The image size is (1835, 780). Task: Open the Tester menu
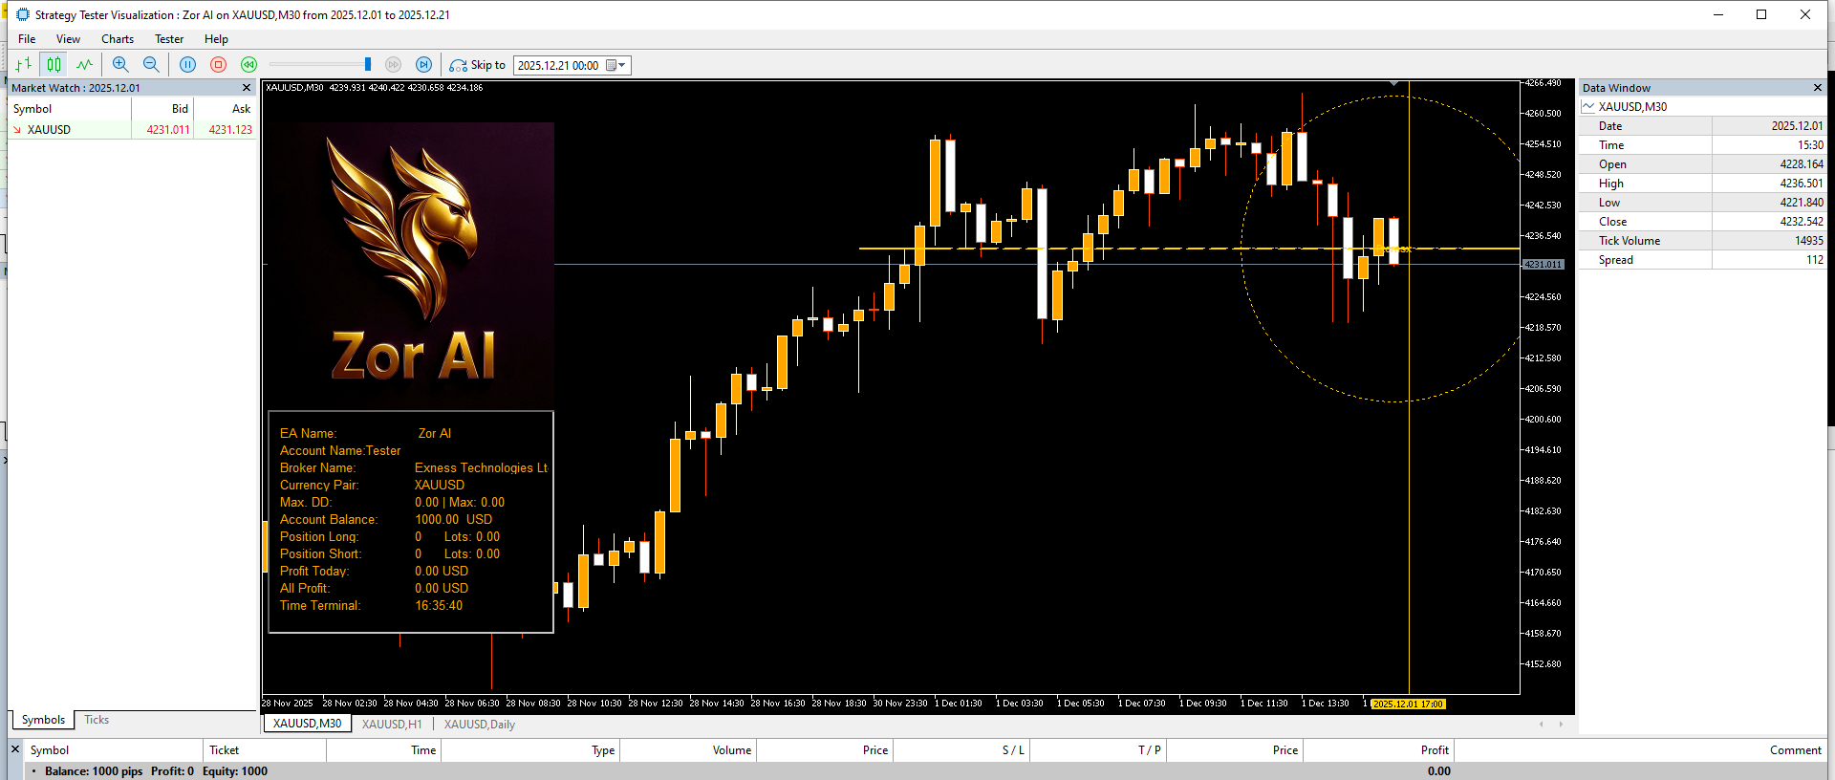169,39
